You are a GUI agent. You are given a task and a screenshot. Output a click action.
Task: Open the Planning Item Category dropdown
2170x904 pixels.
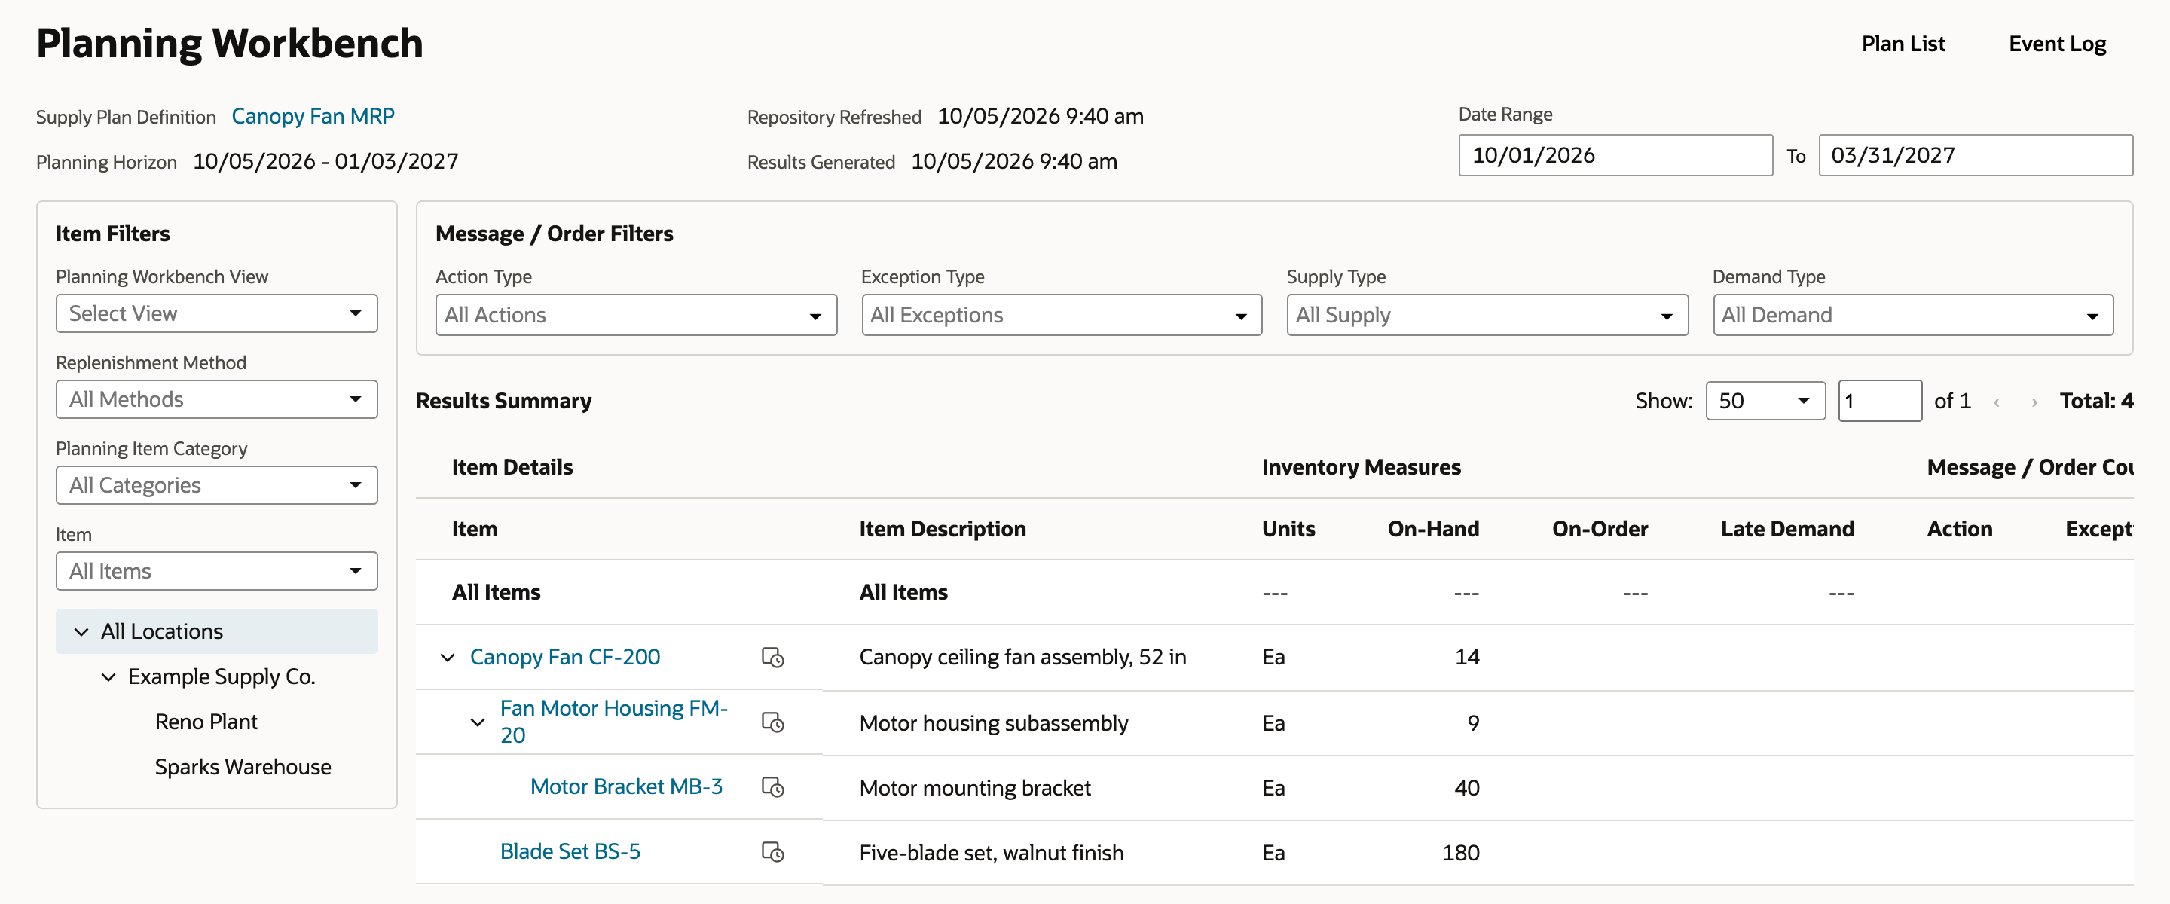coord(216,485)
